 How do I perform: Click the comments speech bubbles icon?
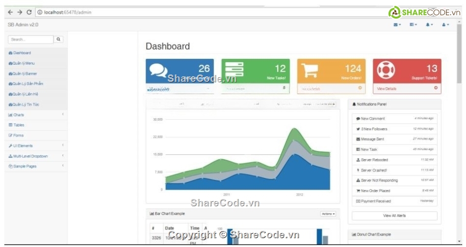click(x=158, y=71)
